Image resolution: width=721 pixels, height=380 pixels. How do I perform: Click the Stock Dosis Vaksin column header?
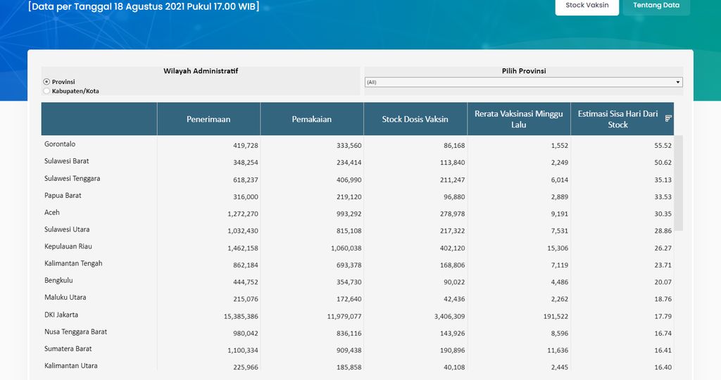[x=415, y=119]
